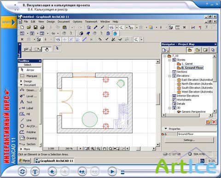Select the 1. Garret story in Navigator
221x178 pixels.
pos(187,64)
